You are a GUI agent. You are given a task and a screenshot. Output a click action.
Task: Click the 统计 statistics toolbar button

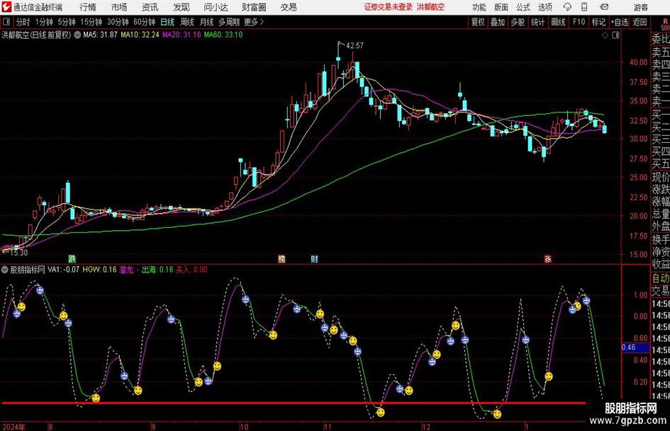click(537, 22)
